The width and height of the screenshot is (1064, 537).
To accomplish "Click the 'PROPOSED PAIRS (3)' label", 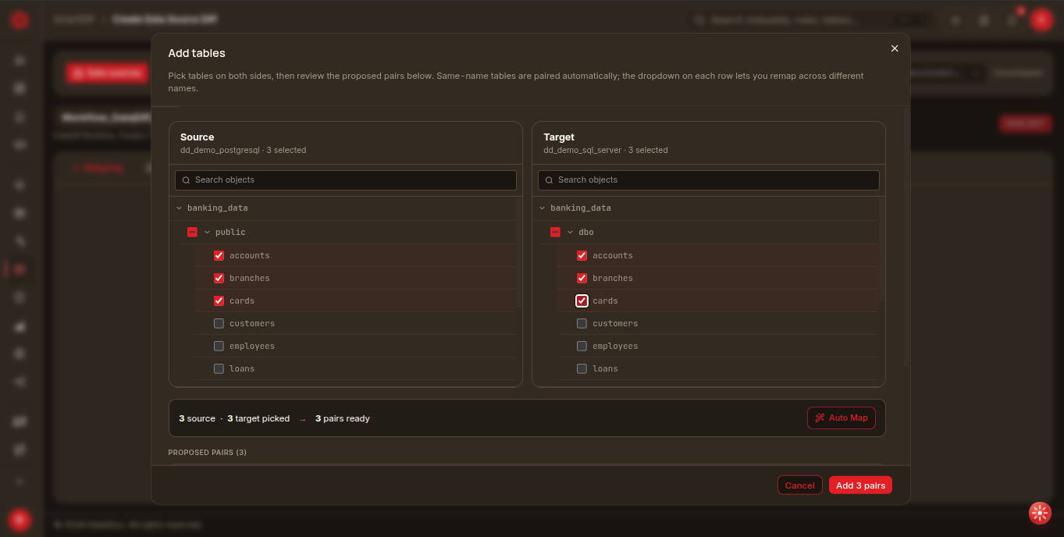I will click(208, 453).
